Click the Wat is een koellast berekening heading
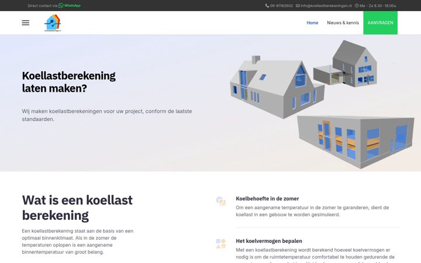Screen dimensions: 421x263 click(x=77, y=207)
